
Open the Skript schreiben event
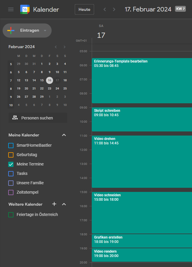tap(142, 119)
